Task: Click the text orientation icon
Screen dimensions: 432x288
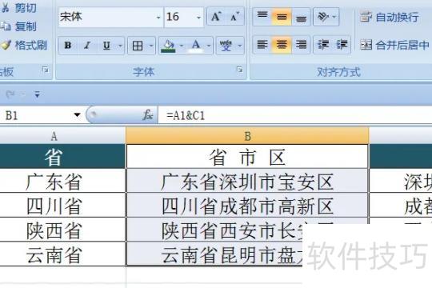Action: pyautogui.click(x=323, y=17)
